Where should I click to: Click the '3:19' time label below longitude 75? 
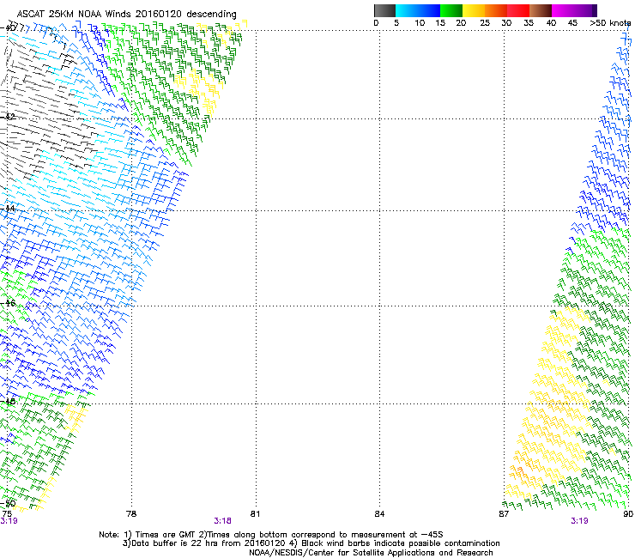[9, 521]
